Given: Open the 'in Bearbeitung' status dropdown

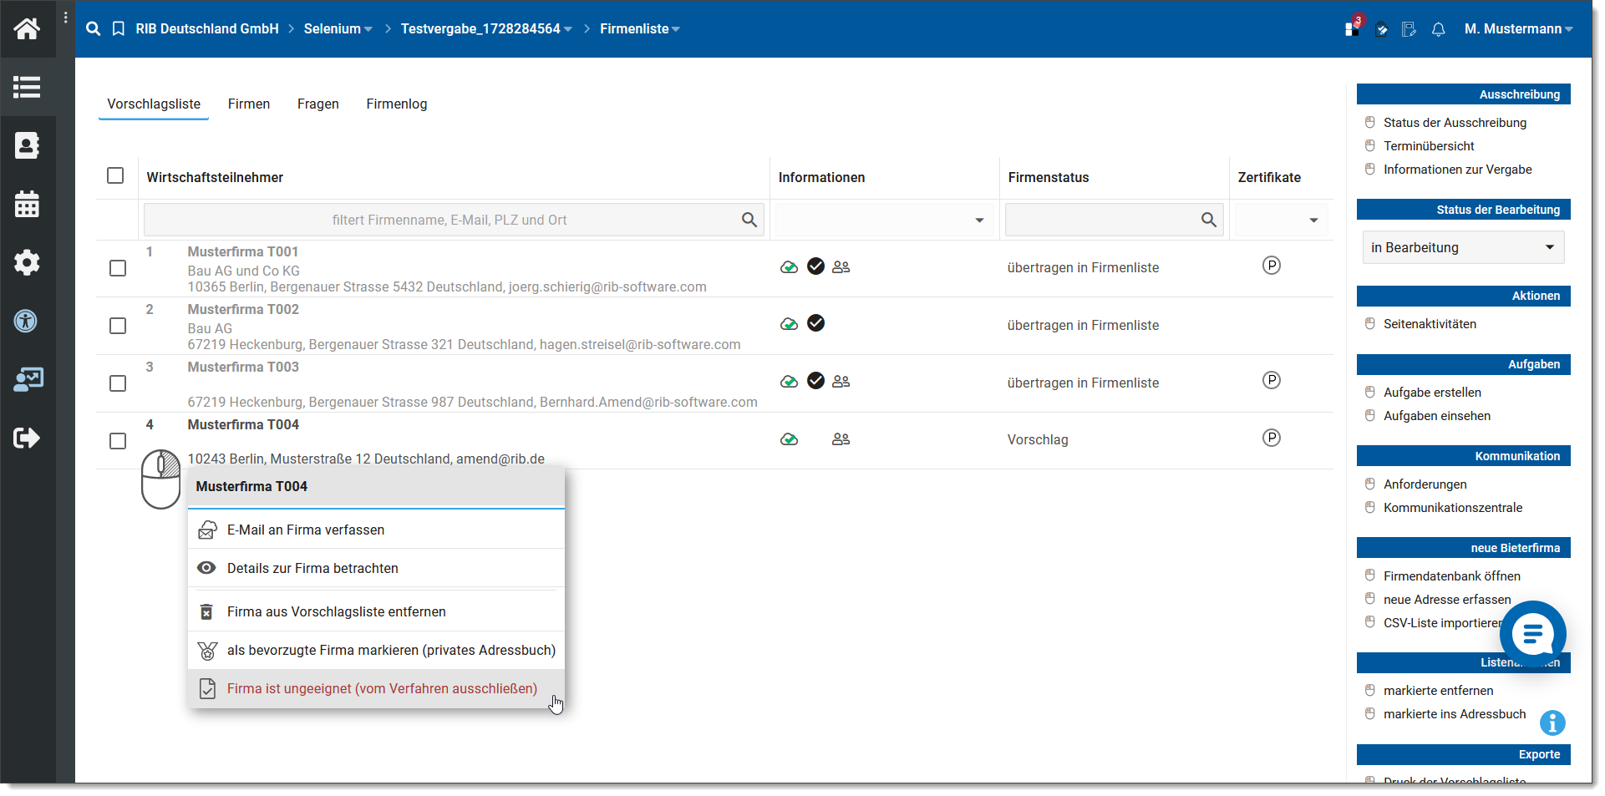Looking at the screenshot, I should [1463, 247].
